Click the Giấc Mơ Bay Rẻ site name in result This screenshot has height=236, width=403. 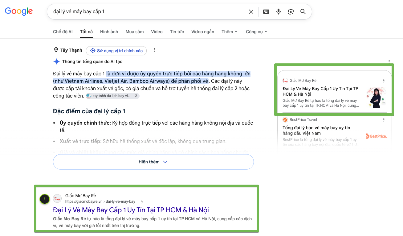(81, 196)
